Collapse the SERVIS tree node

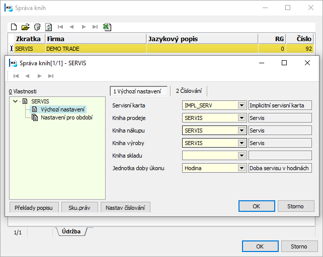click(x=16, y=101)
